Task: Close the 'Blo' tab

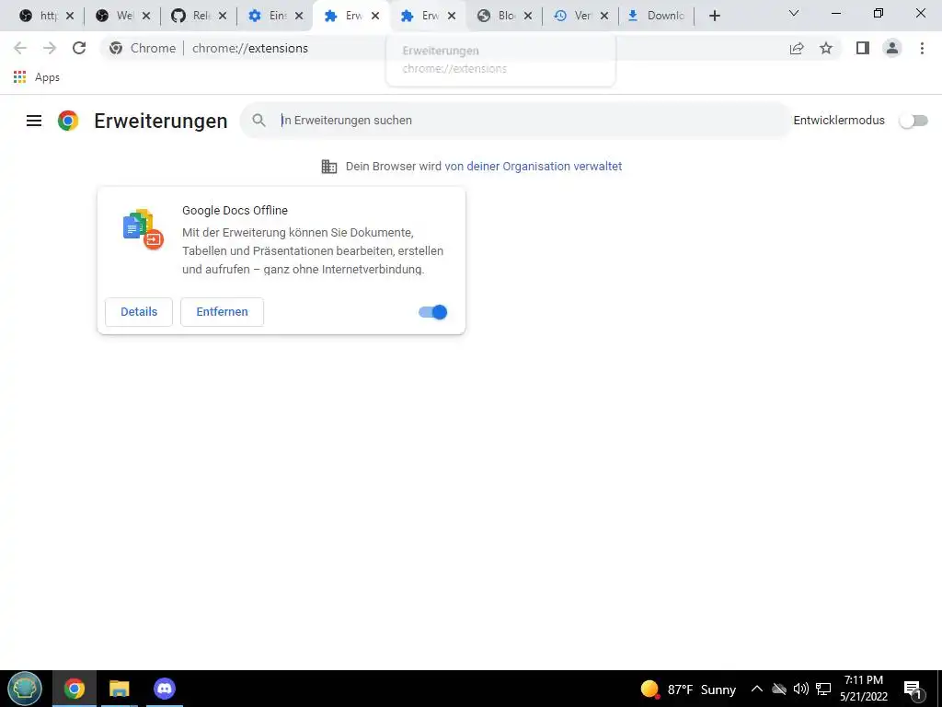Action: (x=527, y=17)
